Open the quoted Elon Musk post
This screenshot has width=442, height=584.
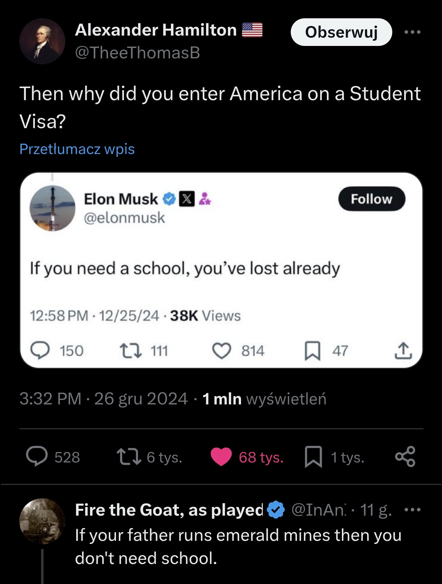(x=221, y=269)
